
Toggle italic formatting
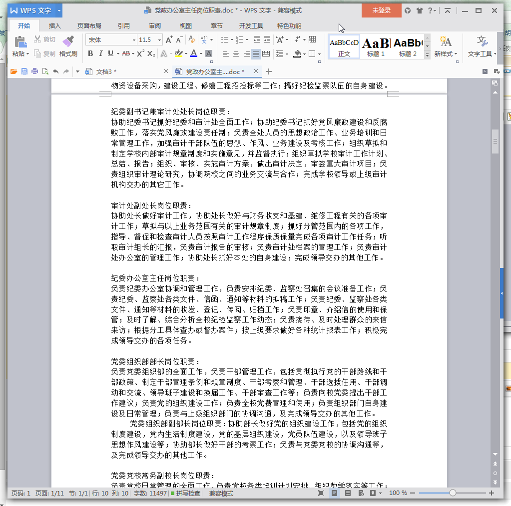101,53
